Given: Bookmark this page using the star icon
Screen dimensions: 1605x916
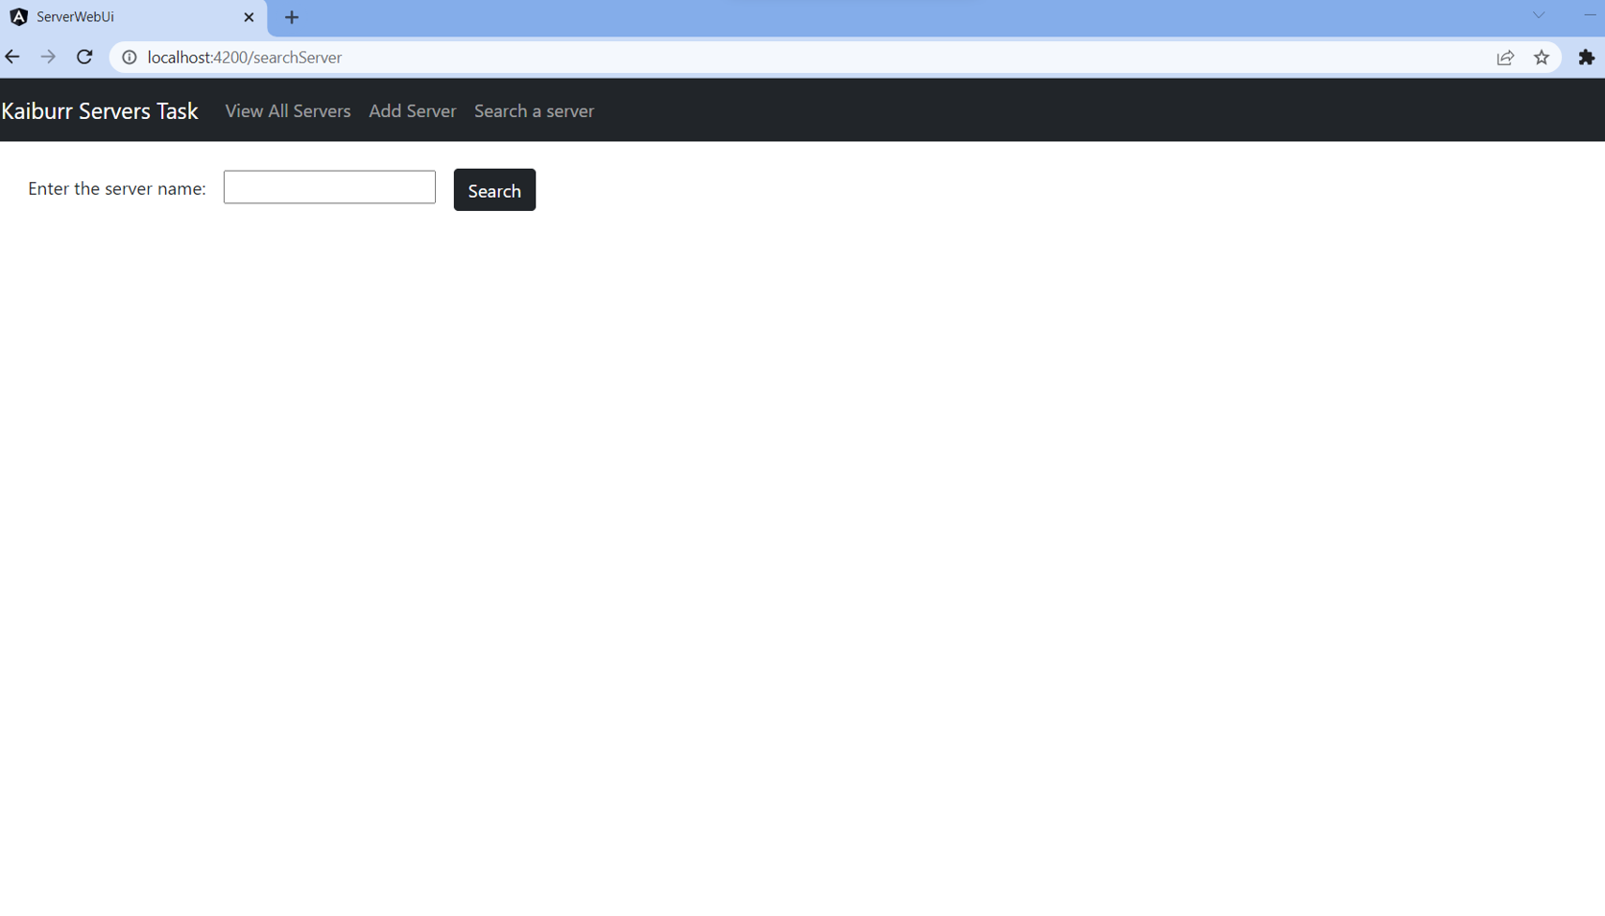Looking at the screenshot, I should tap(1542, 58).
